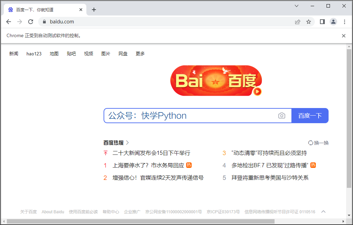Open the 网盘 nav link
The width and height of the screenshot is (353, 225).
(x=123, y=54)
